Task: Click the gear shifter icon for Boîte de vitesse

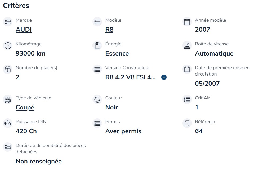Action: [x=187, y=45]
